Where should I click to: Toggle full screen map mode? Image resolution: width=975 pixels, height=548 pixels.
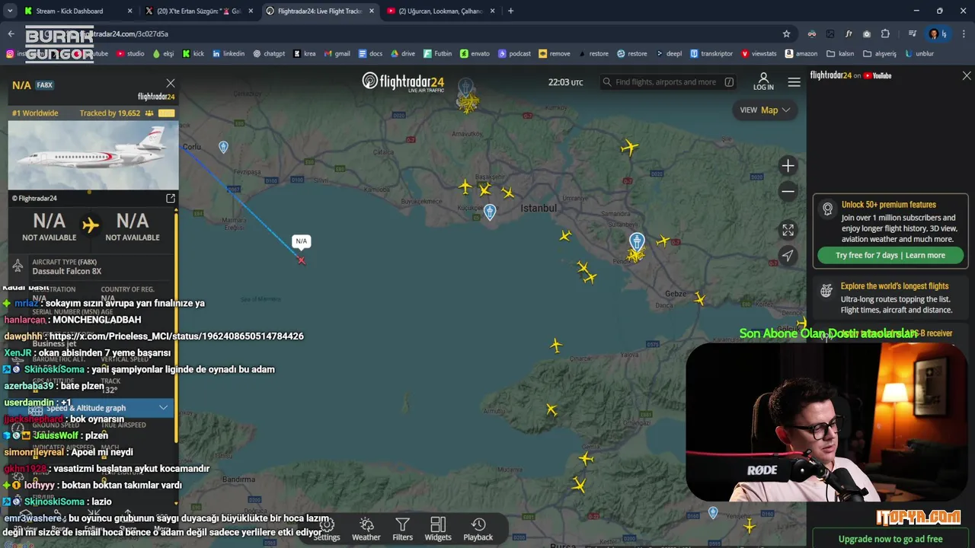coord(788,230)
